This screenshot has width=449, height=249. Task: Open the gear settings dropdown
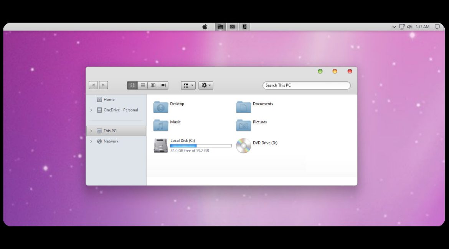(x=206, y=85)
